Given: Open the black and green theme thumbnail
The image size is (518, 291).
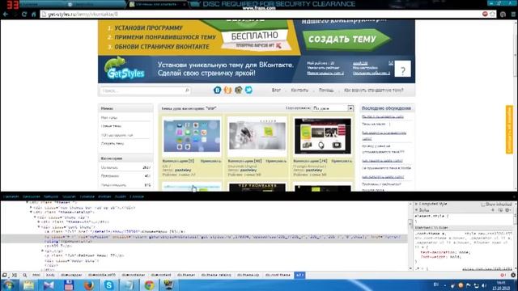Looking at the screenshot, I should (323, 137).
